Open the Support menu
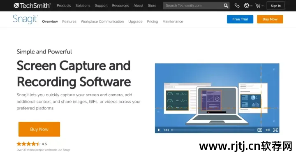296x165 pixels. coord(101,6)
